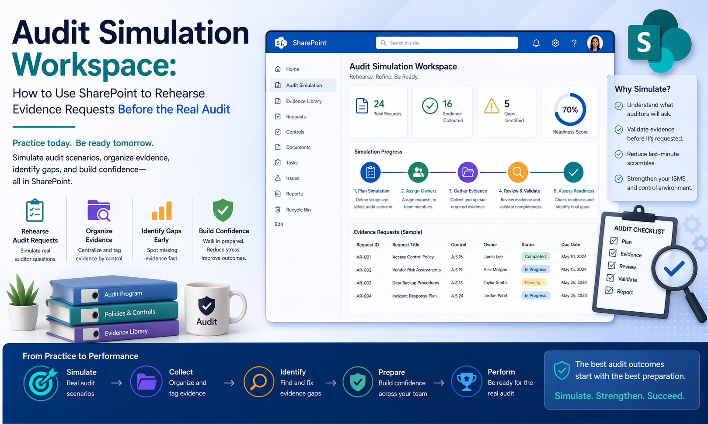Toggle the Plan checkbox on Audit Checklist

(x=614, y=241)
